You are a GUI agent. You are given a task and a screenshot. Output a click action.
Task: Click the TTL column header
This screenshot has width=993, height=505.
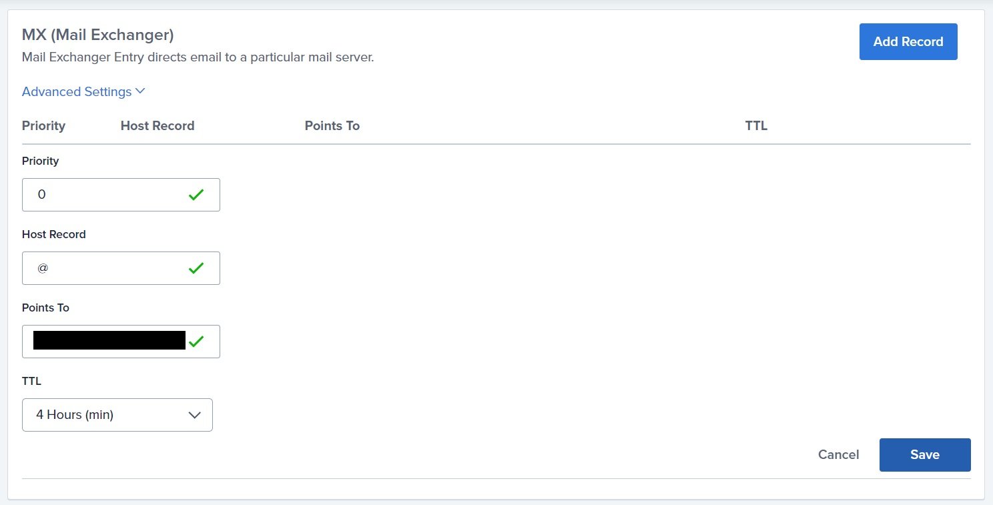(x=756, y=125)
